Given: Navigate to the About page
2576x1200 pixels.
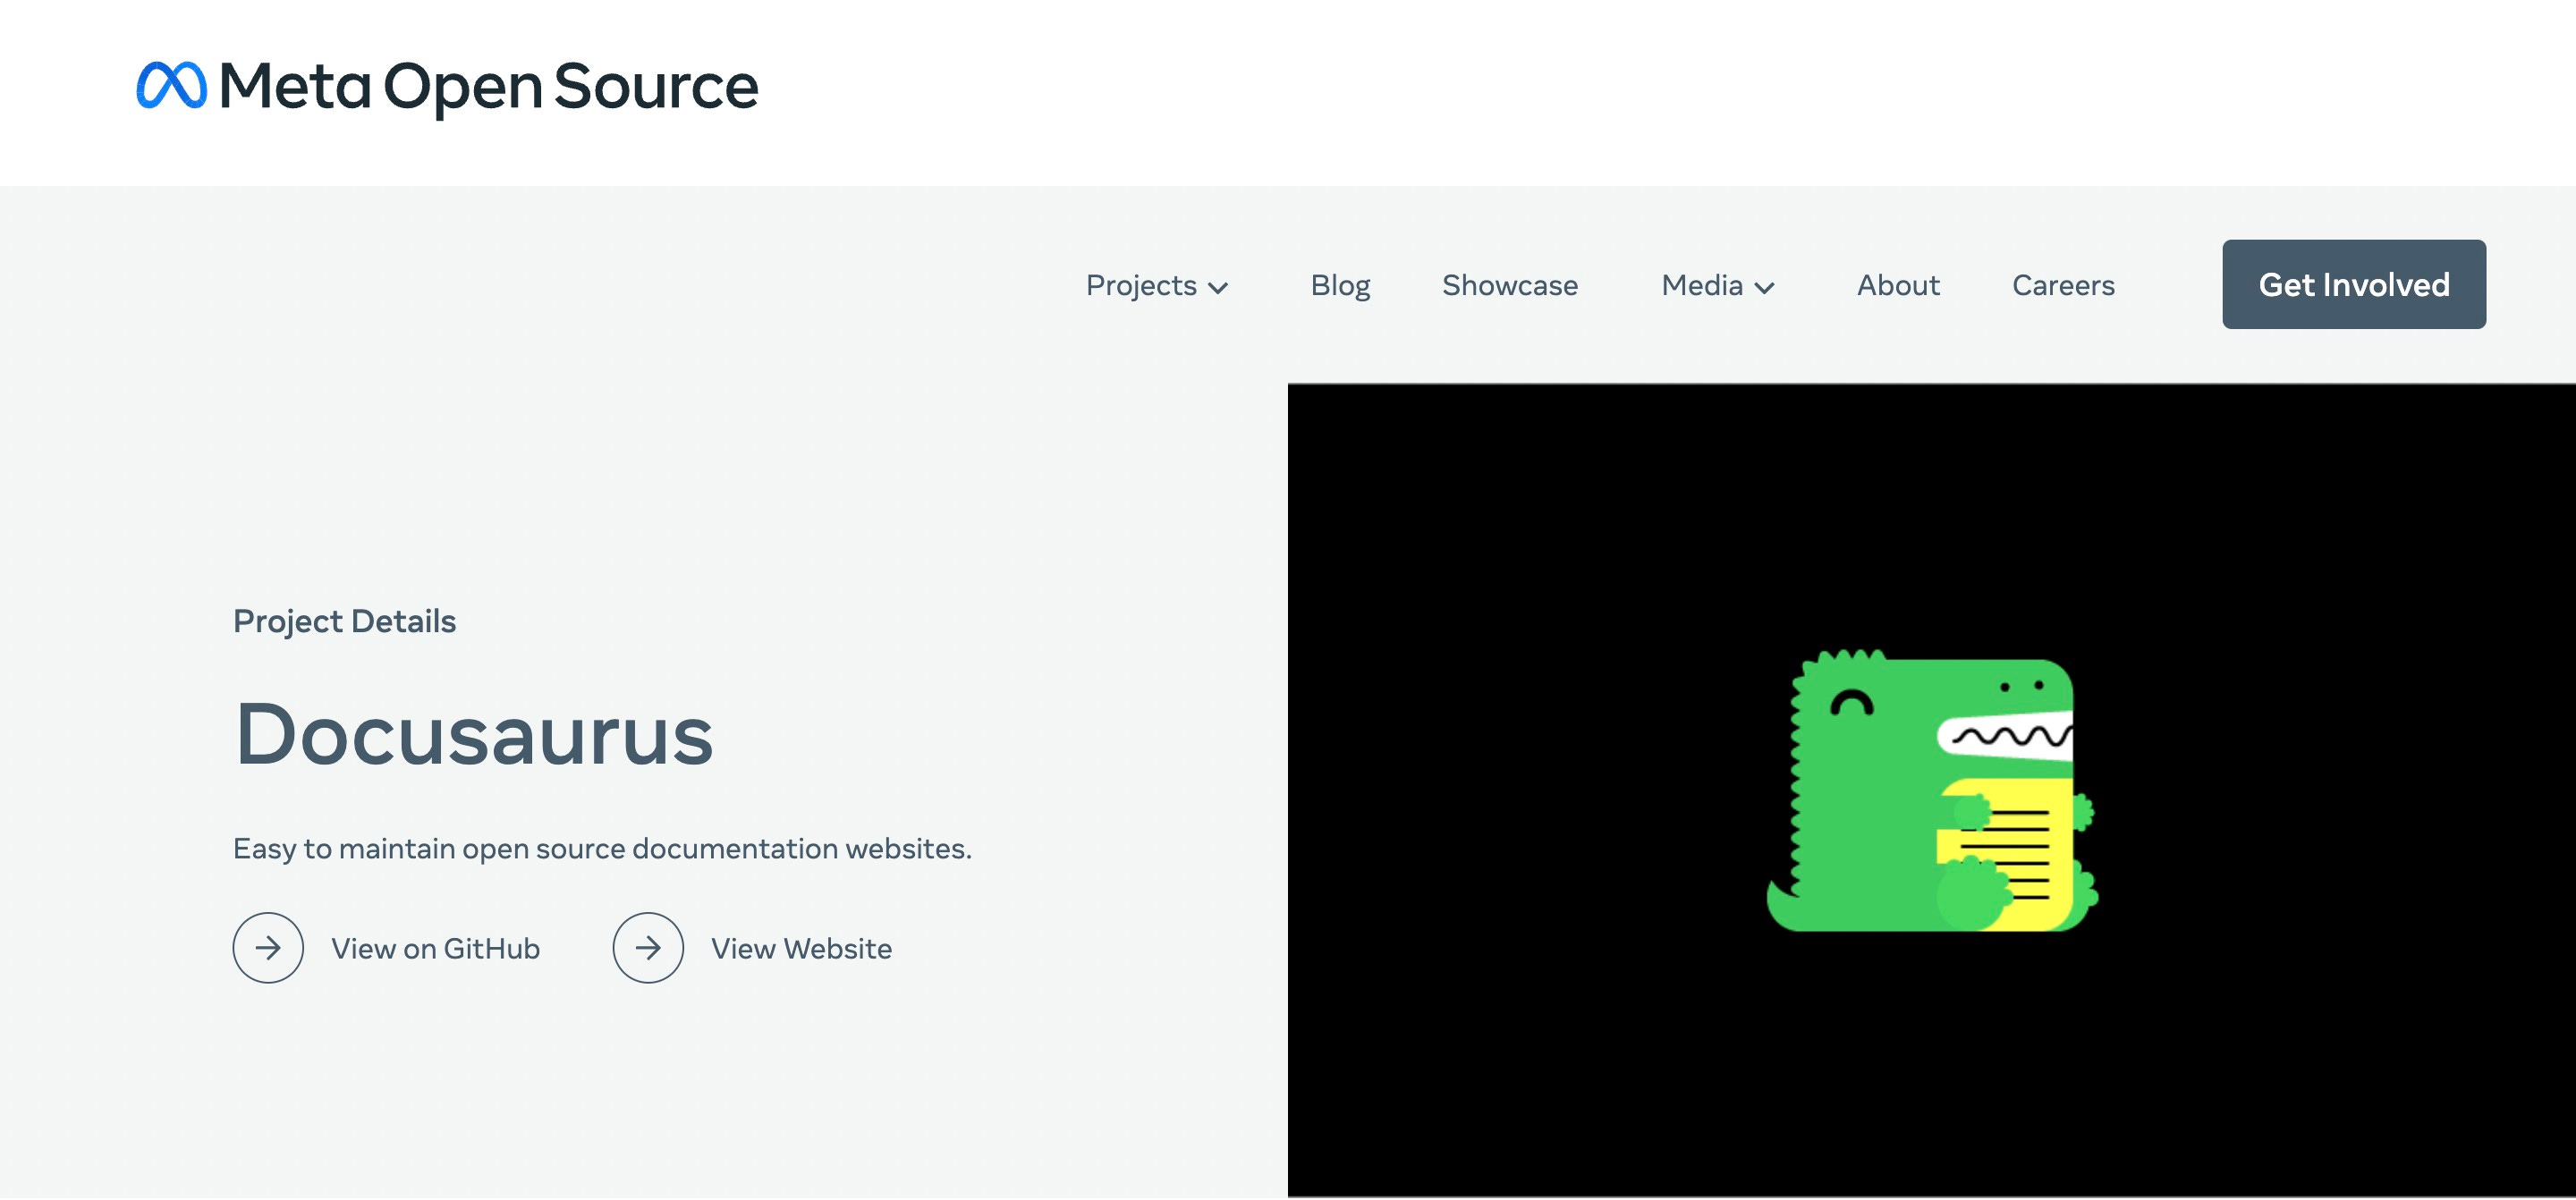Looking at the screenshot, I should [1898, 286].
